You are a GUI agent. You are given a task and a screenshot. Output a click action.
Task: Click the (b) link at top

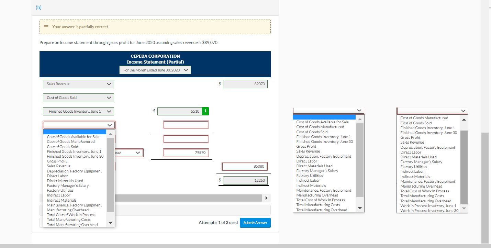point(38,7)
